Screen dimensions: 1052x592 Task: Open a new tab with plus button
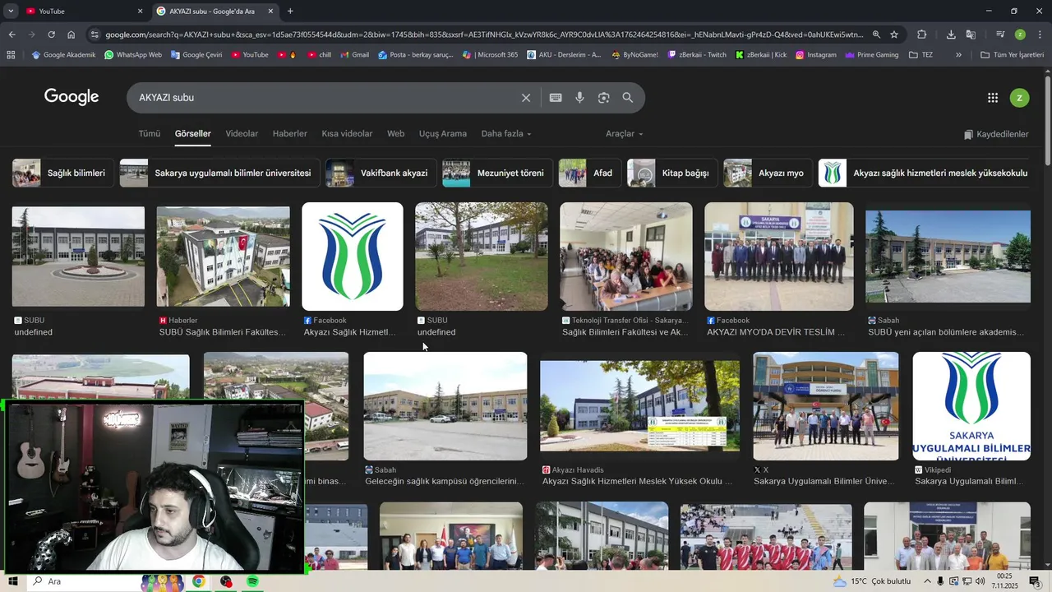click(x=290, y=12)
